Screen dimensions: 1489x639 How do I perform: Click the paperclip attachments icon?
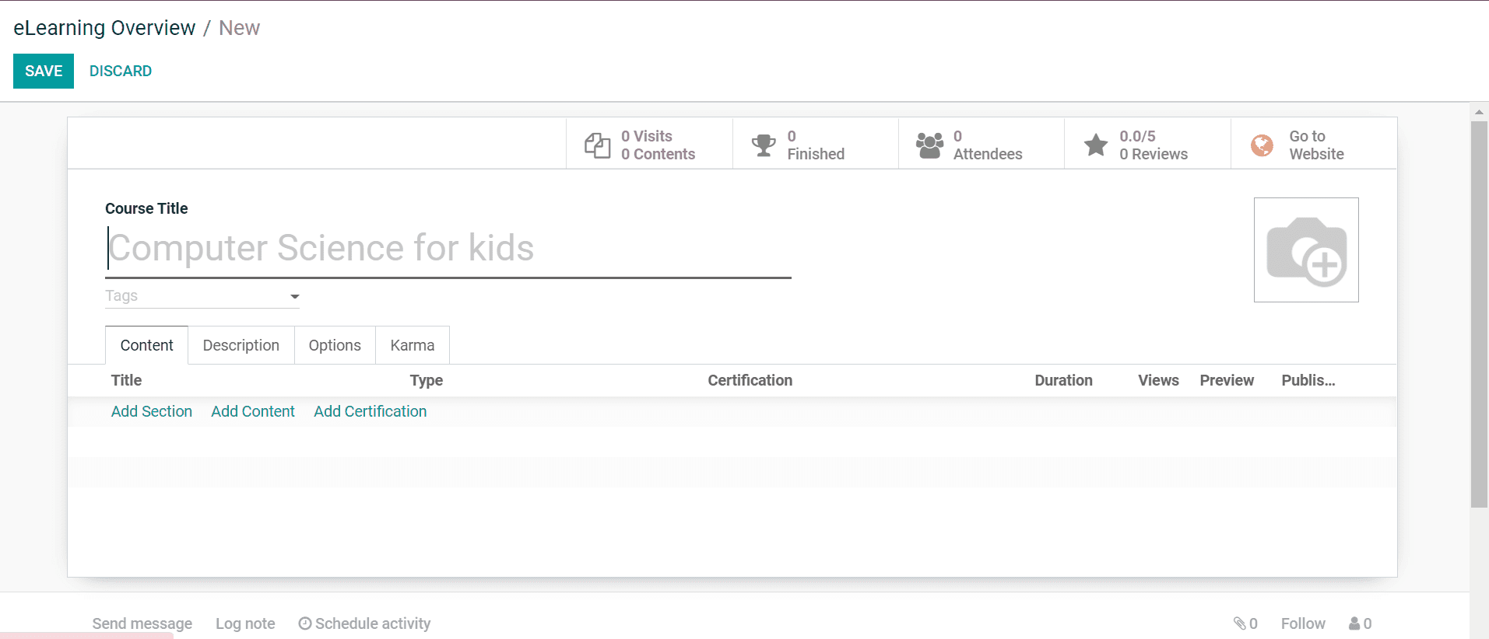pos(1240,623)
